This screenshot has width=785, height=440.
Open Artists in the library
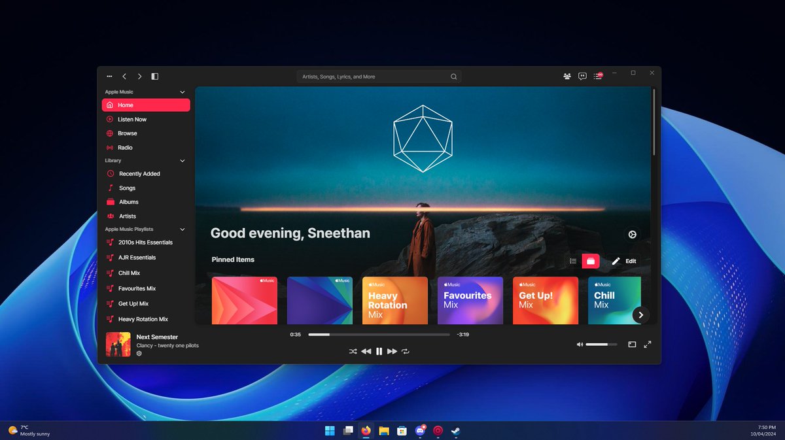(x=146, y=216)
